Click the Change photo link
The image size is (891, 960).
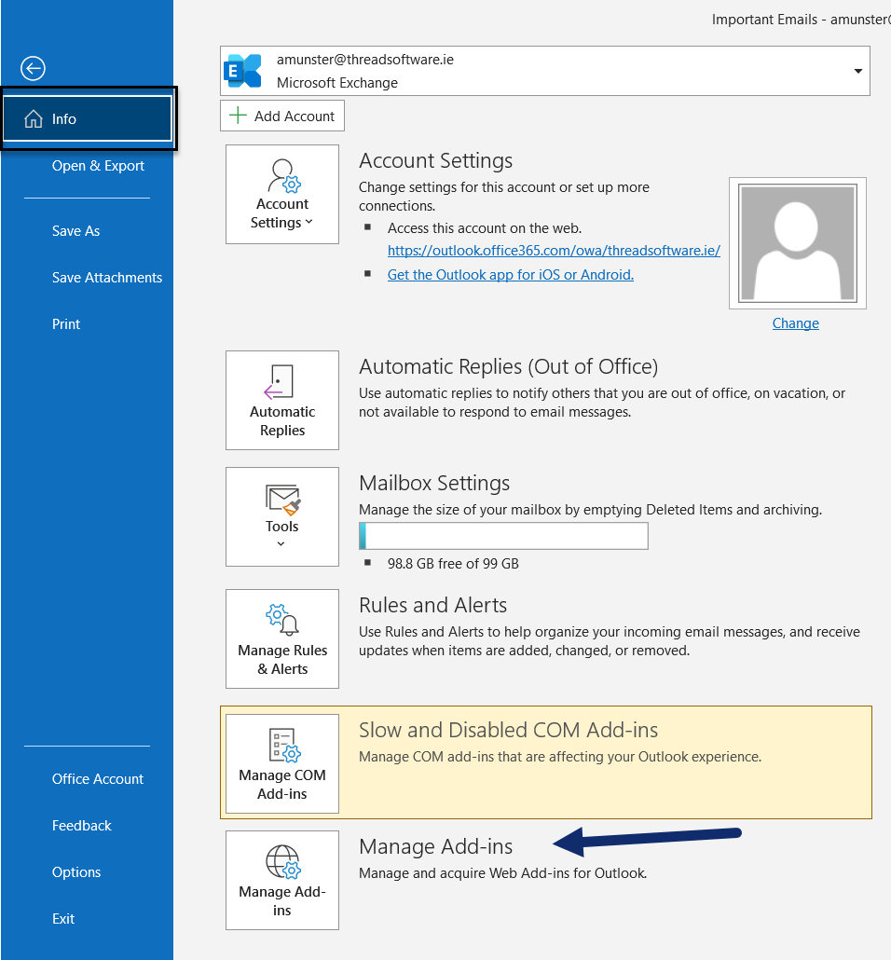(x=796, y=323)
